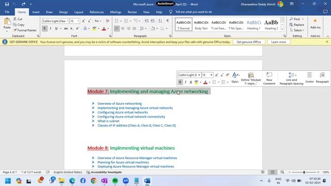
Task: Click the Learn more button
Action: 278,42
